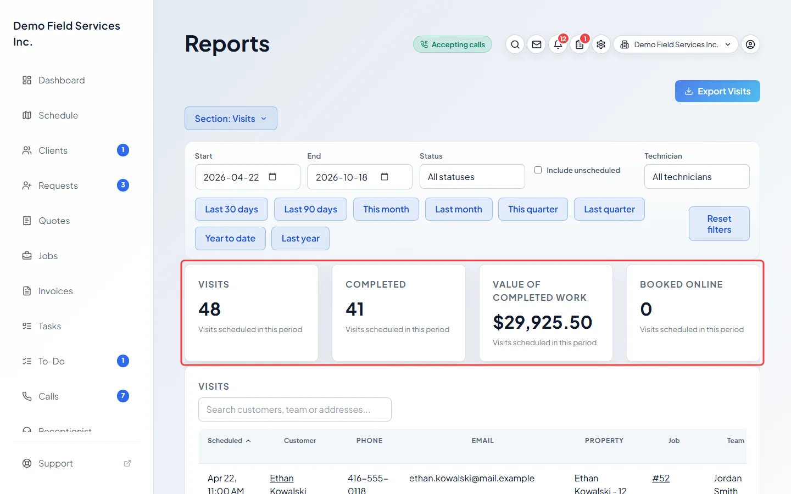Open Support in the sidebar
The width and height of the screenshot is (791, 494).
76,463
